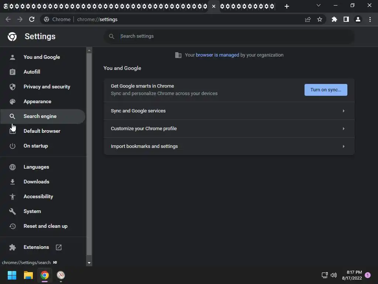Click the Turn on sync button

point(326,90)
